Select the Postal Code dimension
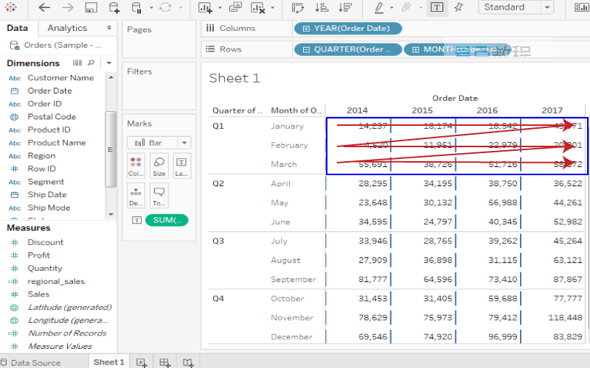This screenshot has width=590, height=368. click(52, 117)
